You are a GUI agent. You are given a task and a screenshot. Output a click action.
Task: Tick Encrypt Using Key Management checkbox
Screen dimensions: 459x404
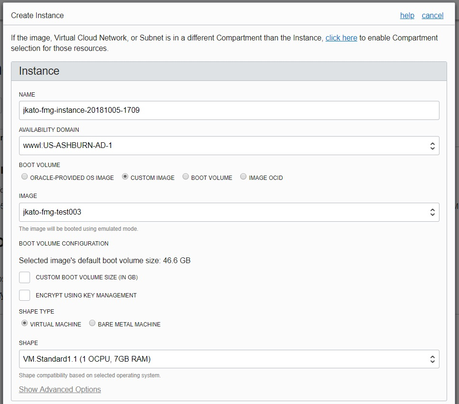25,295
